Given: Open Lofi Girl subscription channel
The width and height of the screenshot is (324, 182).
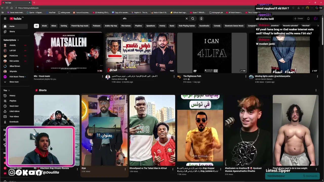Looking at the screenshot, I should (x=15, y=51).
